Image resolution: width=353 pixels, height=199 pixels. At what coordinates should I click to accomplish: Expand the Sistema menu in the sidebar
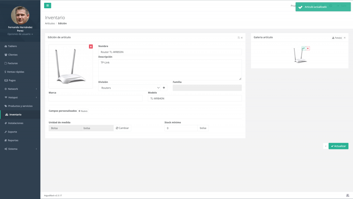pos(20,149)
